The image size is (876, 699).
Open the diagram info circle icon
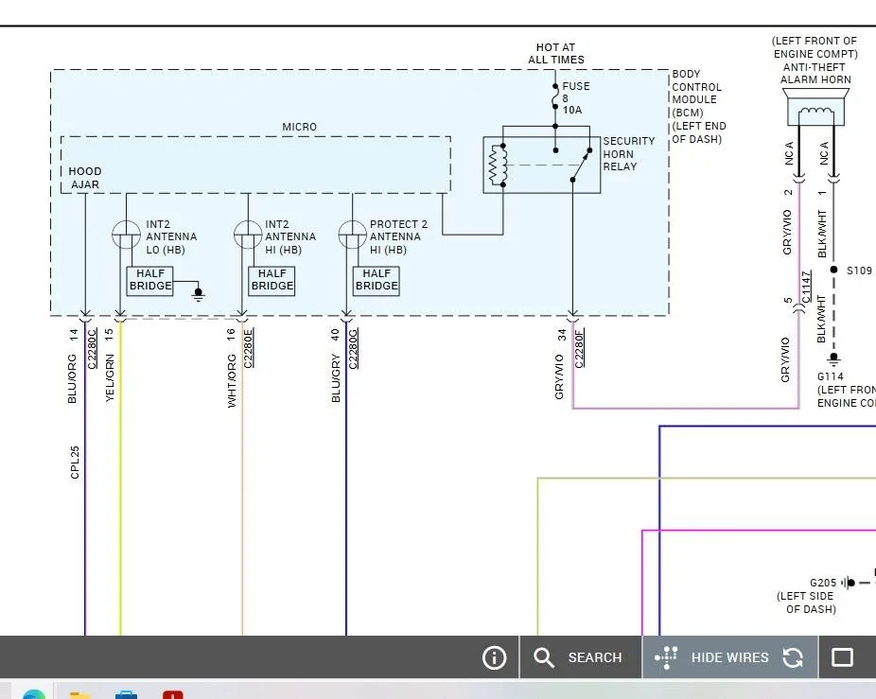click(x=494, y=657)
